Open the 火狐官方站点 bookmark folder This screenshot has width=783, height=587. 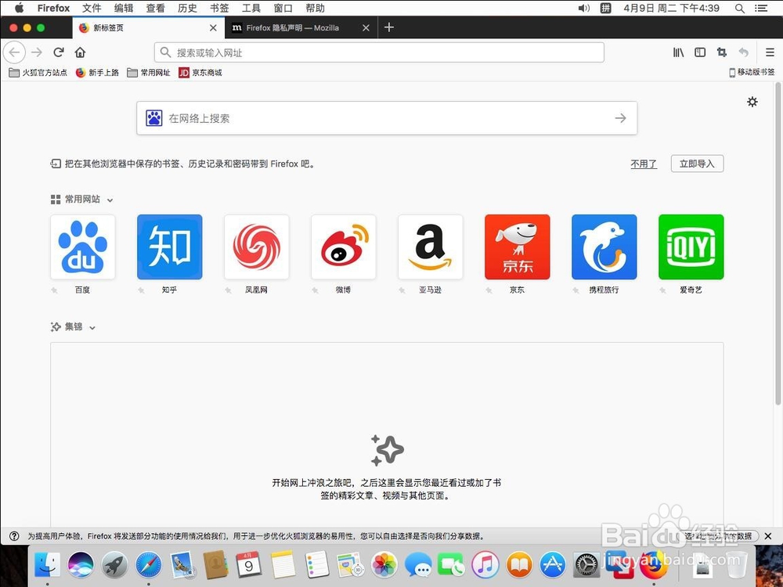click(x=38, y=72)
